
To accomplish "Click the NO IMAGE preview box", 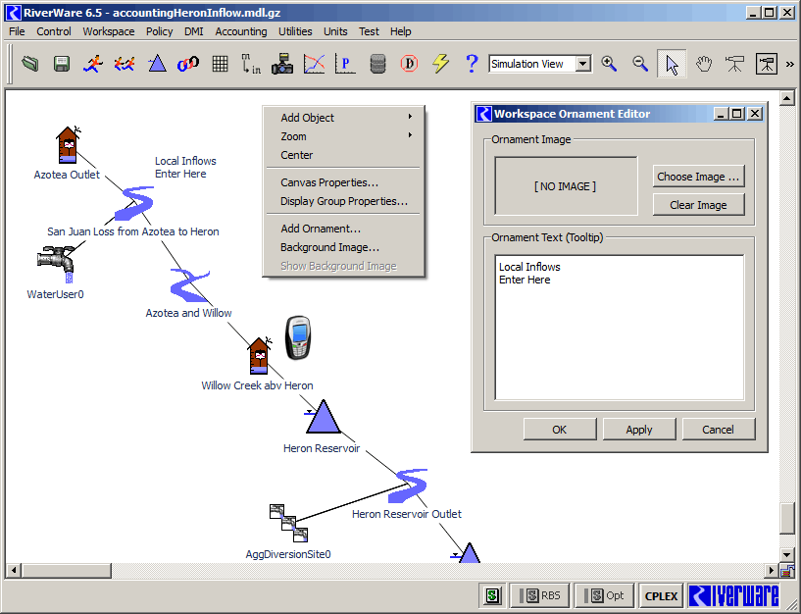I will pos(566,186).
